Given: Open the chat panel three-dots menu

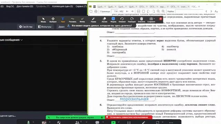Looking at the screenshot, I should (83, 40).
